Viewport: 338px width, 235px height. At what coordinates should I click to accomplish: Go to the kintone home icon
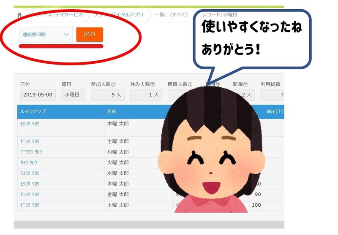19,15
